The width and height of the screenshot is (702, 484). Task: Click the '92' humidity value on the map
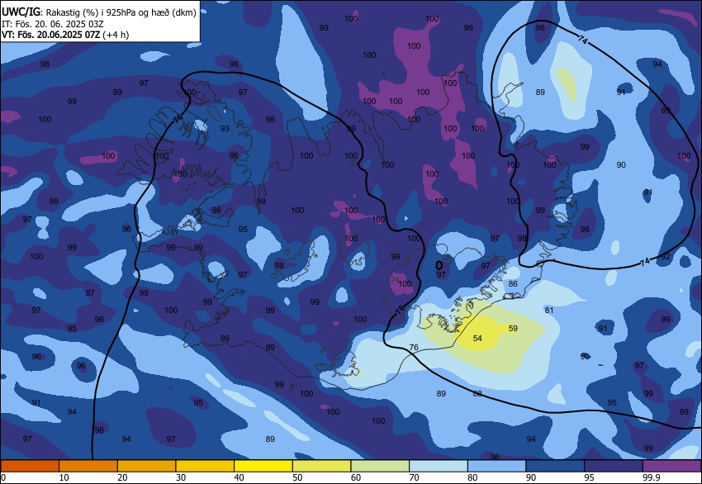click(x=666, y=257)
